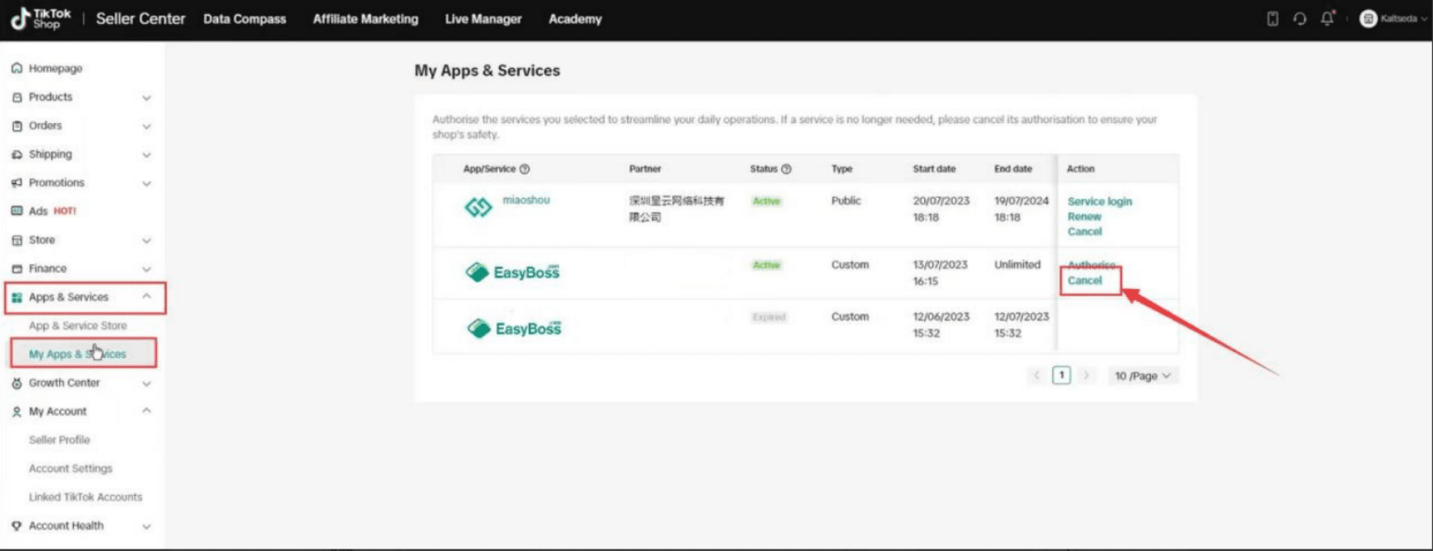This screenshot has height=551, width=1433.
Task: Expand the Products menu chevron
Action: 146,98
